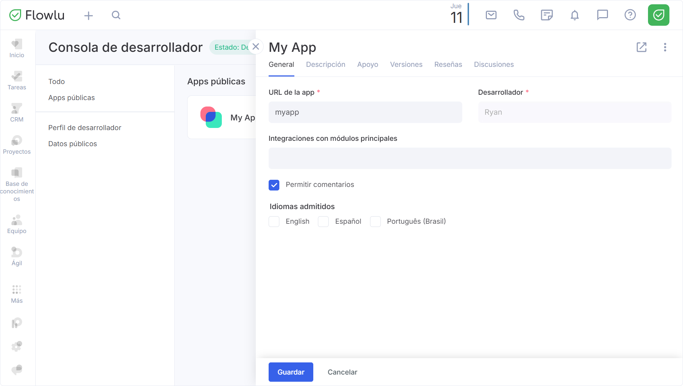Open CRM module in sidebar
This screenshot has width=683, height=386.
point(17,113)
